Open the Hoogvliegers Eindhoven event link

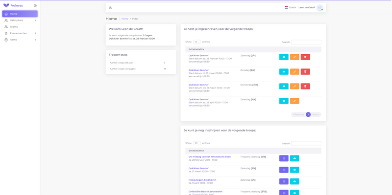[202, 180]
